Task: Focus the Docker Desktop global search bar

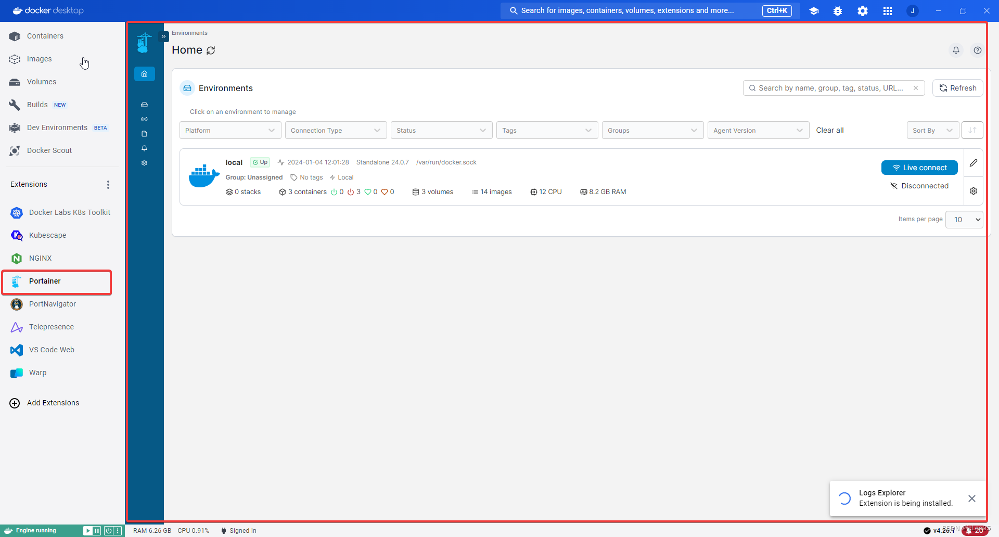Action: [x=650, y=11]
